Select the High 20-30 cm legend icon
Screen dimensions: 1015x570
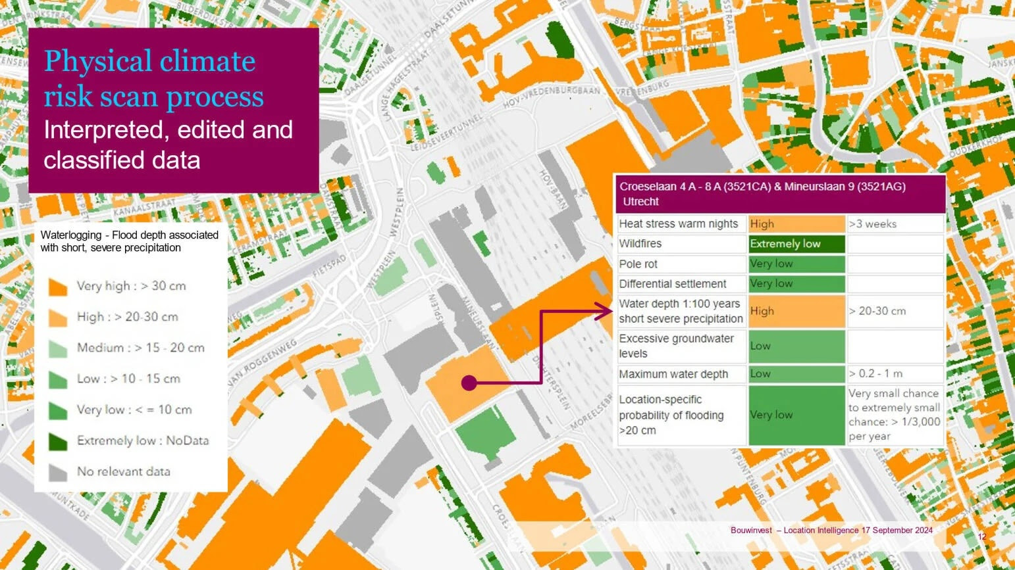pyautogui.click(x=58, y=318)
